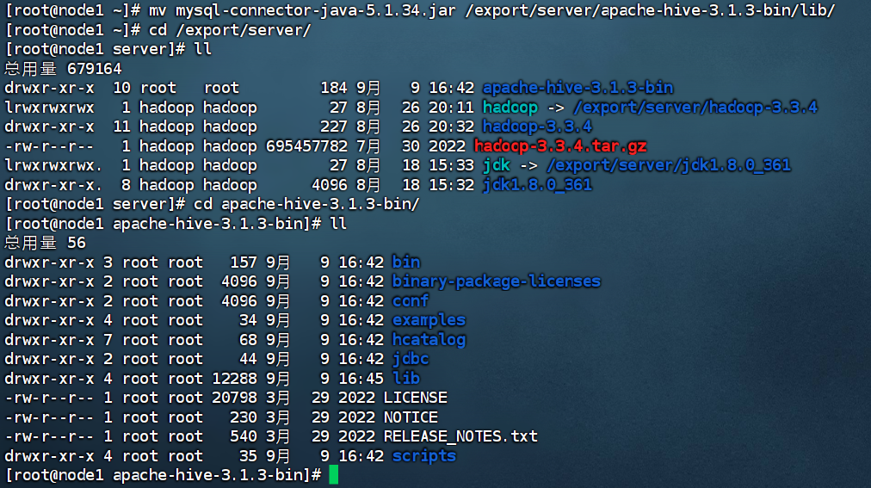Click the examples directory name
This screenshot has width=871, height=488.
(429, 320)
